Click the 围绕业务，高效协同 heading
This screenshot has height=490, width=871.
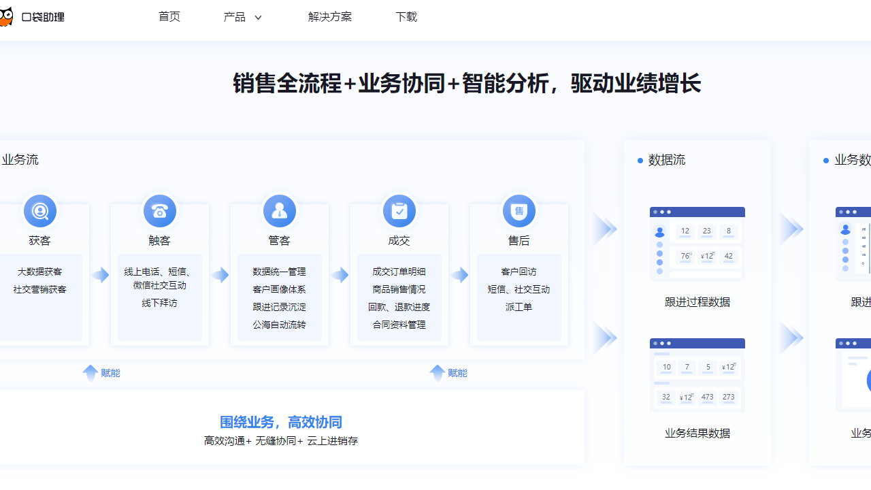pyautogui.click(x=280, y=422)
